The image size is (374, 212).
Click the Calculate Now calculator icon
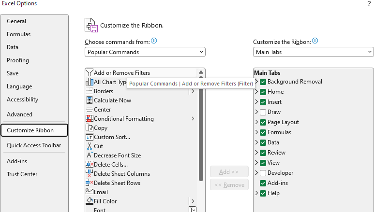tap(89, 100)
